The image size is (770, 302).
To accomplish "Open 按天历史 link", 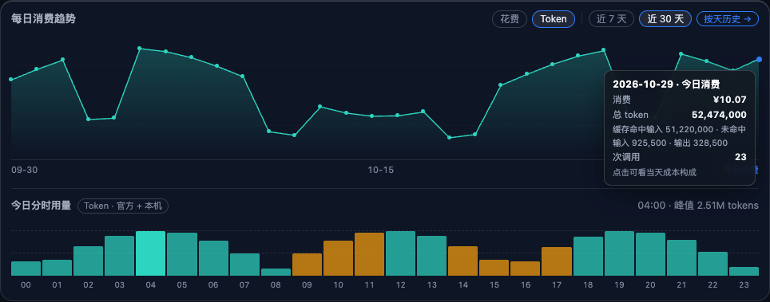I will [x=728, y=19].
